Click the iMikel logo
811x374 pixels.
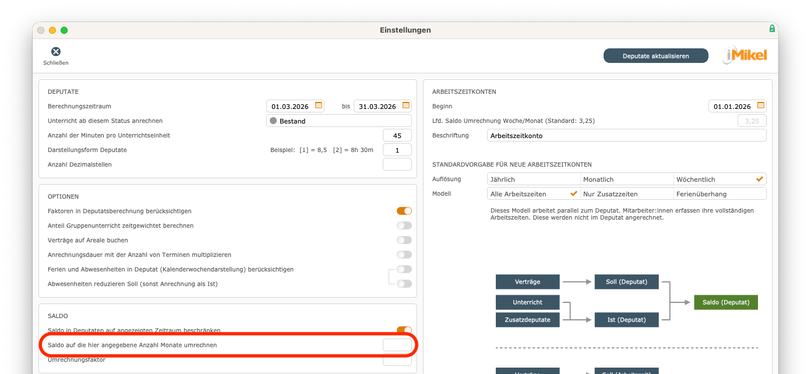tap(745, 55)
